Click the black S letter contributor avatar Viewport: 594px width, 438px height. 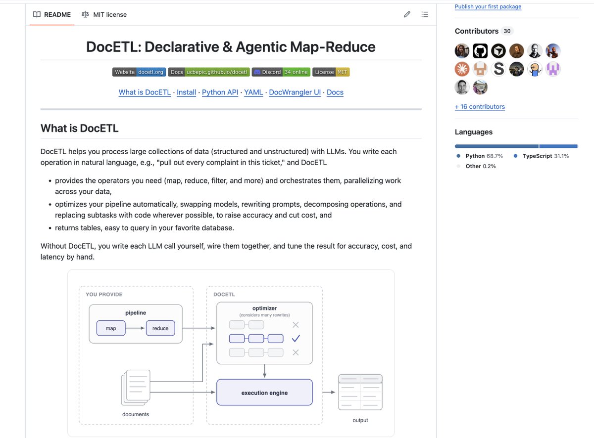point(498,69)
